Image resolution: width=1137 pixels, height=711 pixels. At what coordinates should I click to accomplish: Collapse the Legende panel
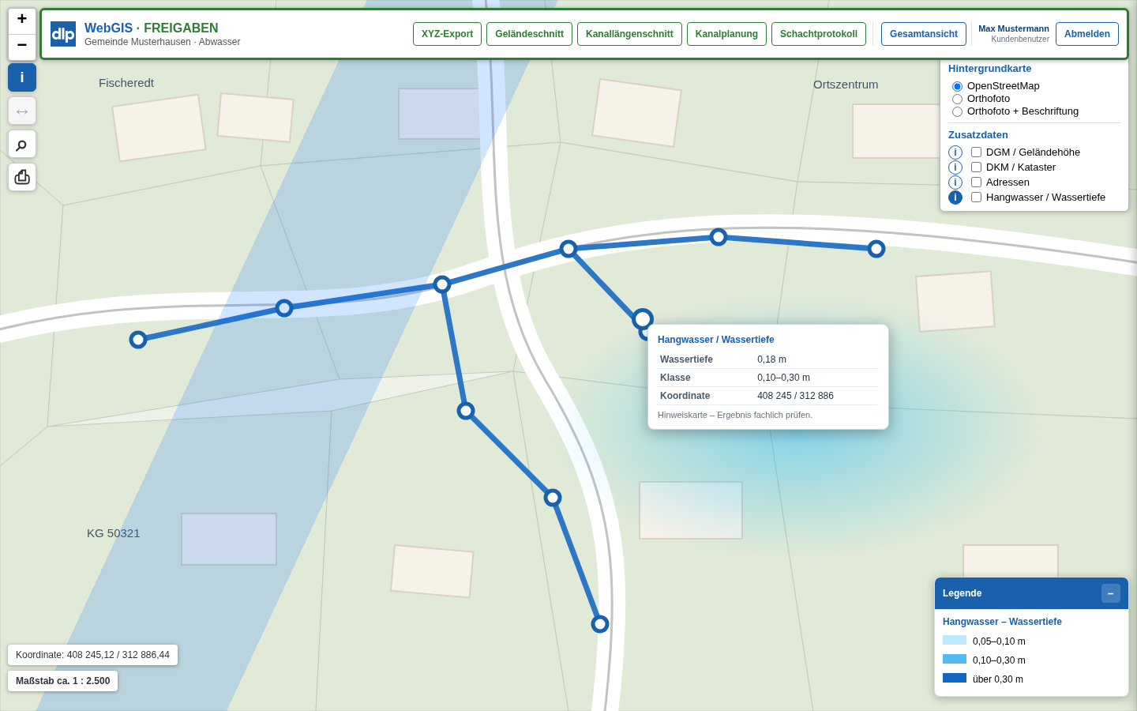point(1111,593)
